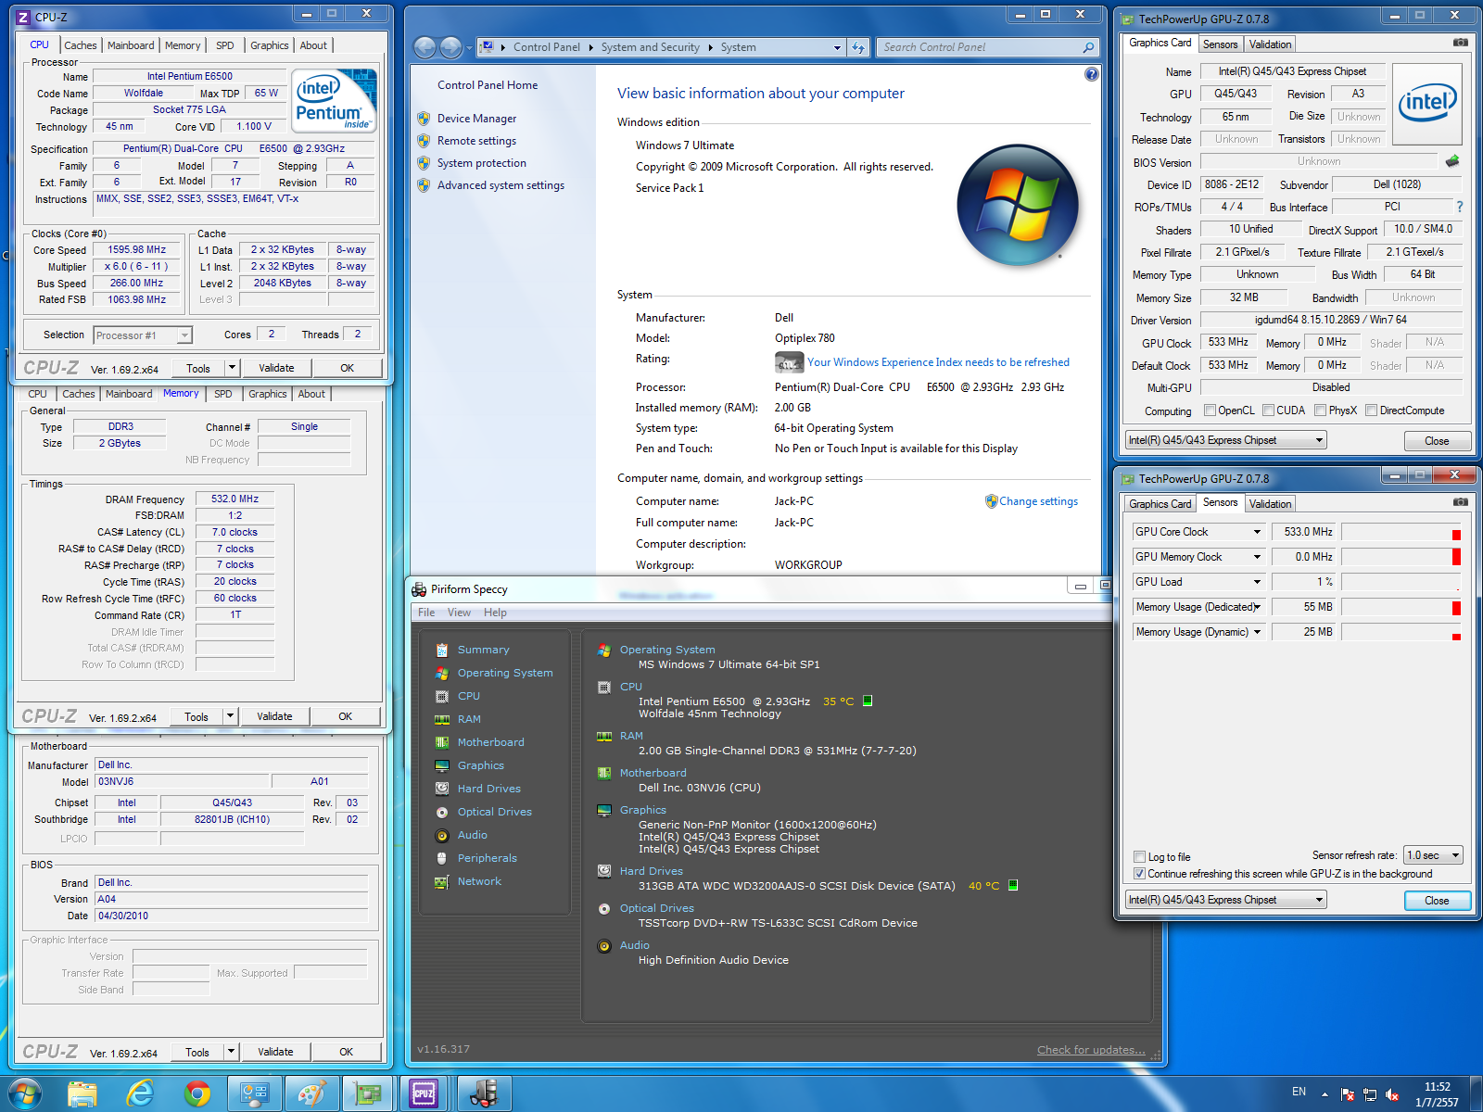The width and height of the screenshot is (1483, 1112).
Task: Click the Bus Interface question mark
Action: point(1459,207)
